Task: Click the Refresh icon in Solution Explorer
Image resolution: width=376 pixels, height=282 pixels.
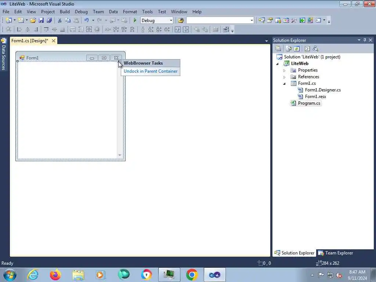Action: pos(297,49)
